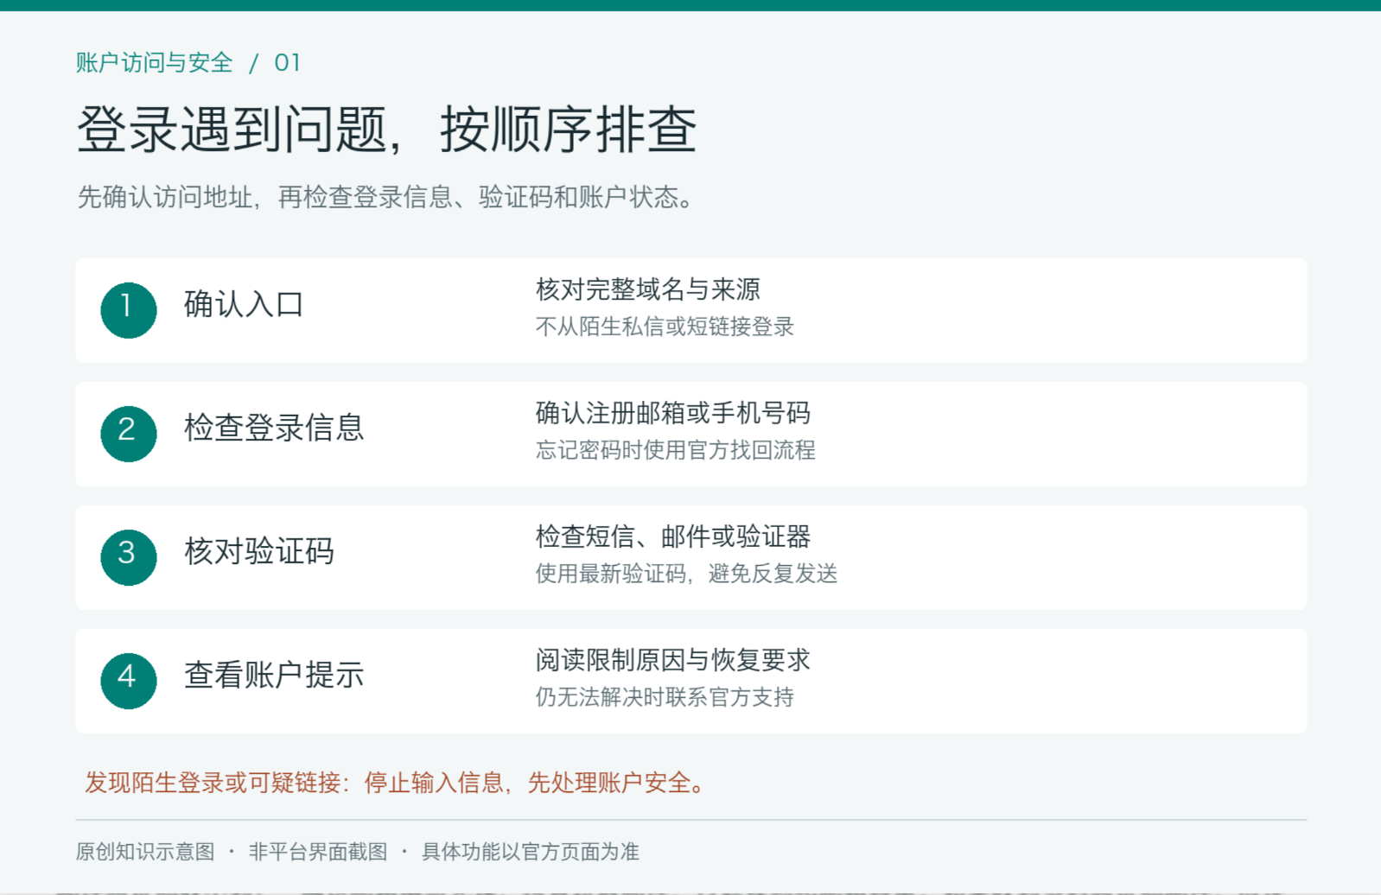Click the step 2 number circle

128,434
